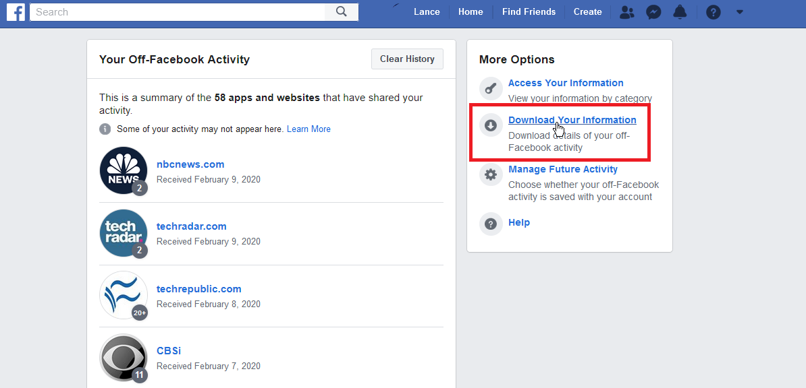Follow the Learn More link
The height and width of the screenshot is (388, 806).
coord(308,129)
